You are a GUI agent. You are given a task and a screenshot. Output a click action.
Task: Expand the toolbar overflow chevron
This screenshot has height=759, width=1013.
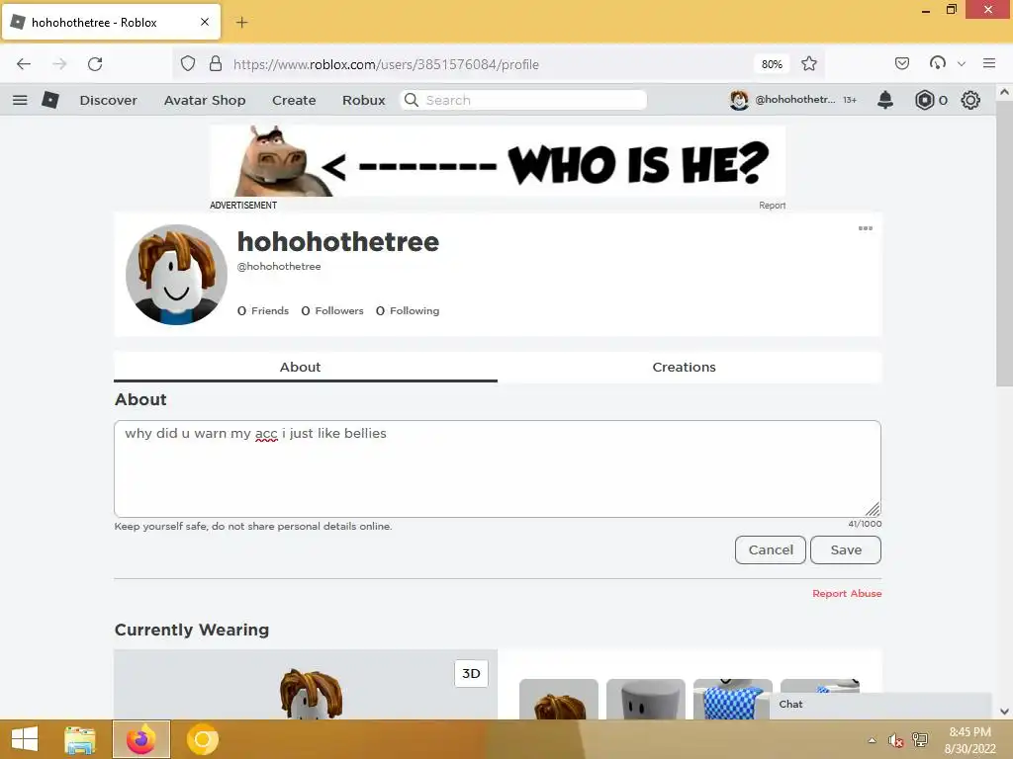point(962,64)
